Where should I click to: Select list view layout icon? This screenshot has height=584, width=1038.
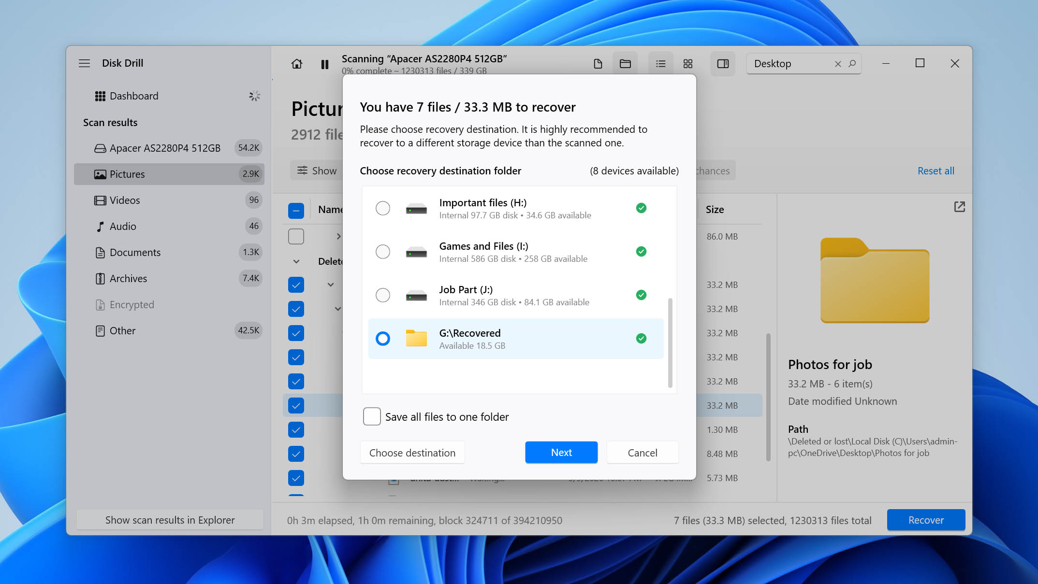[x=660, y=64]
